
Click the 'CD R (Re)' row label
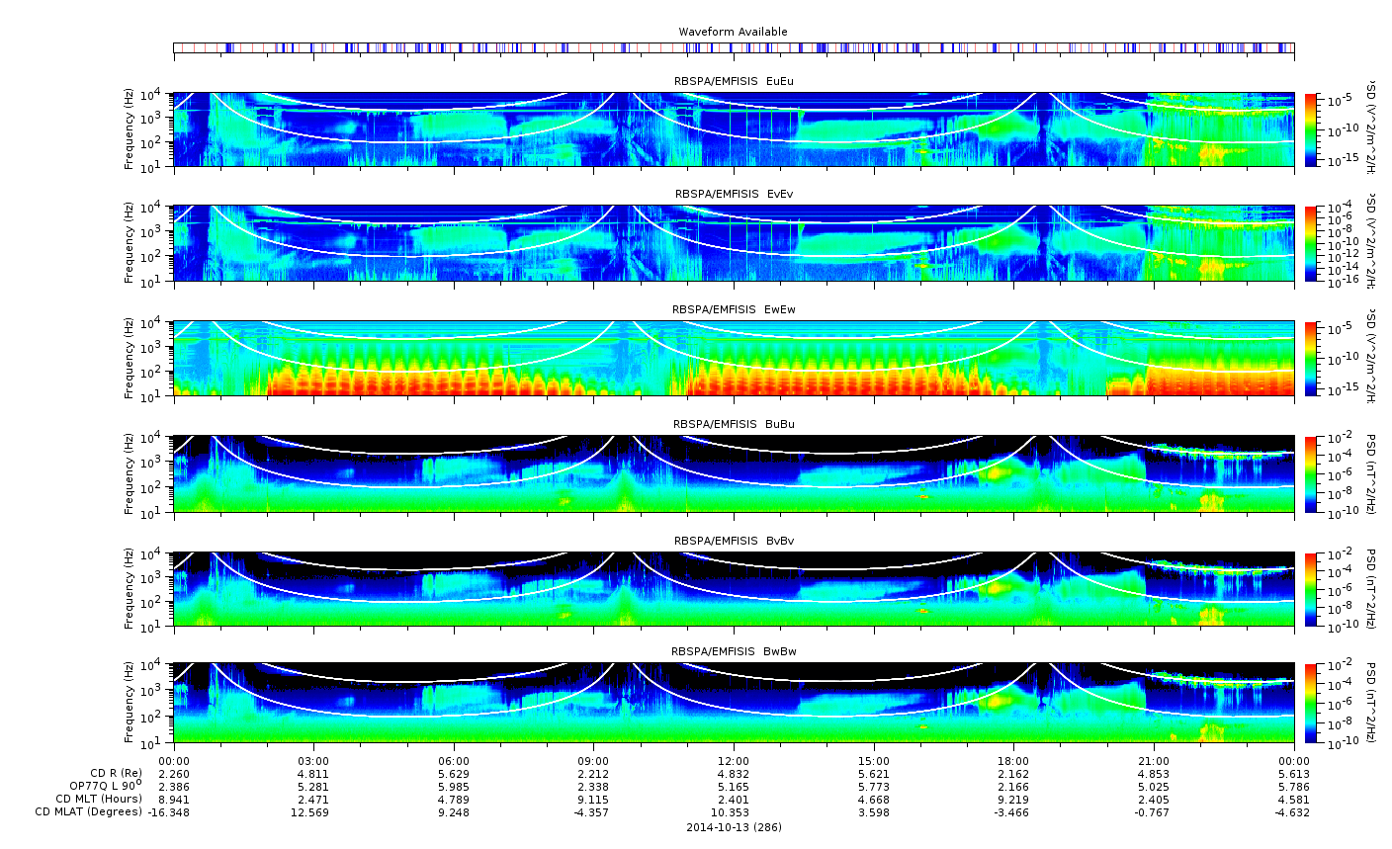click(116, 773)
